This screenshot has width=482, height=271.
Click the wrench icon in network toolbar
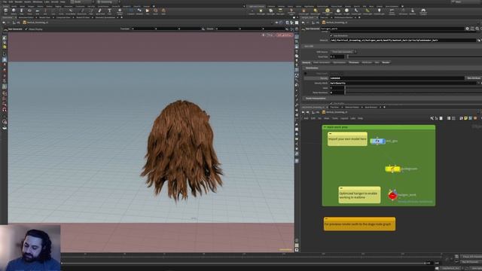coord(432,118)
